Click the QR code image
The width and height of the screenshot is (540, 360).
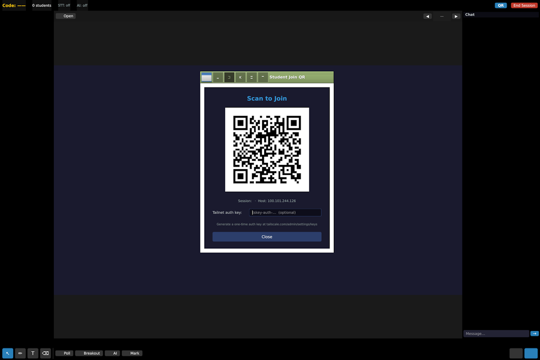[267, 149]
